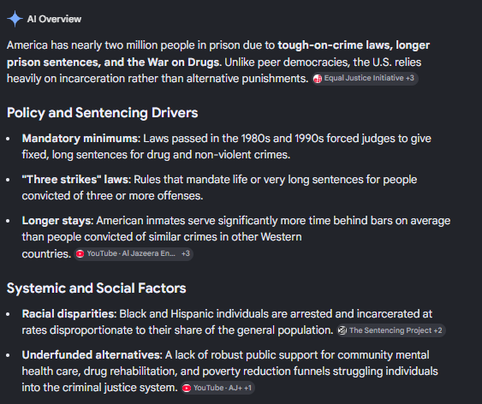Select the Policy and Sentencing Drivers heading
The image size is (482, 404).
click(x=103, y=113)
